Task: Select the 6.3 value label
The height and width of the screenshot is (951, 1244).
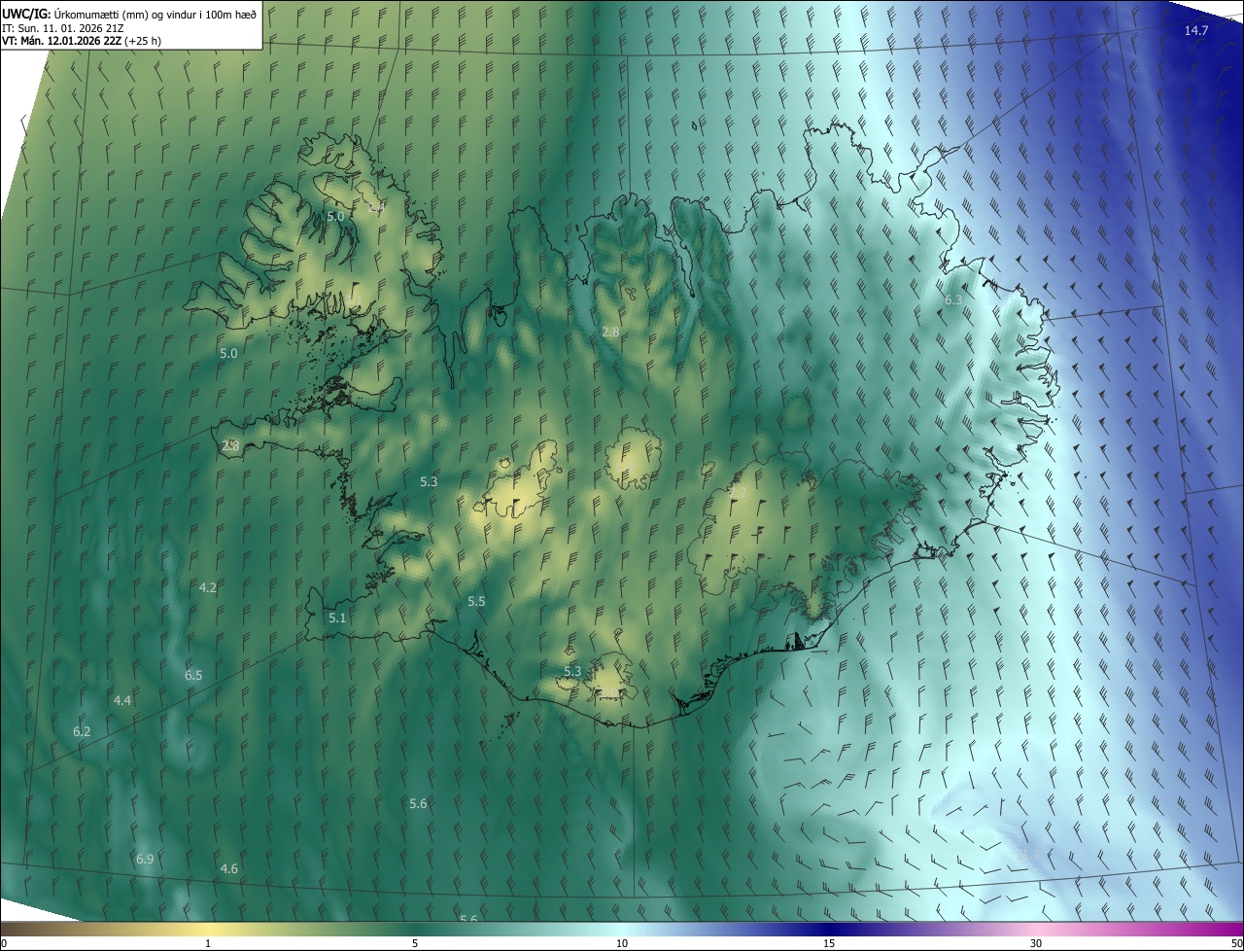Action: pos(953,300)
